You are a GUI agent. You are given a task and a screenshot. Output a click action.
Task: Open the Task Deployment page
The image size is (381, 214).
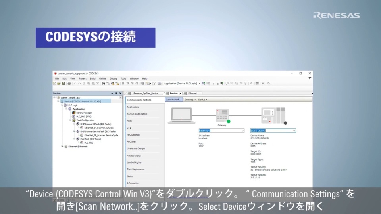click(x=136, y=170)
